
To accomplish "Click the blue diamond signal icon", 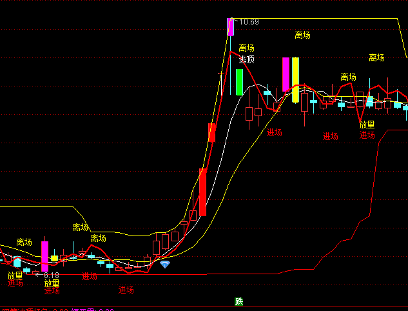I will point(166,265).
